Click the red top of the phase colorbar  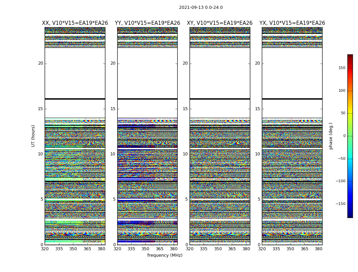tap(350, 60)
